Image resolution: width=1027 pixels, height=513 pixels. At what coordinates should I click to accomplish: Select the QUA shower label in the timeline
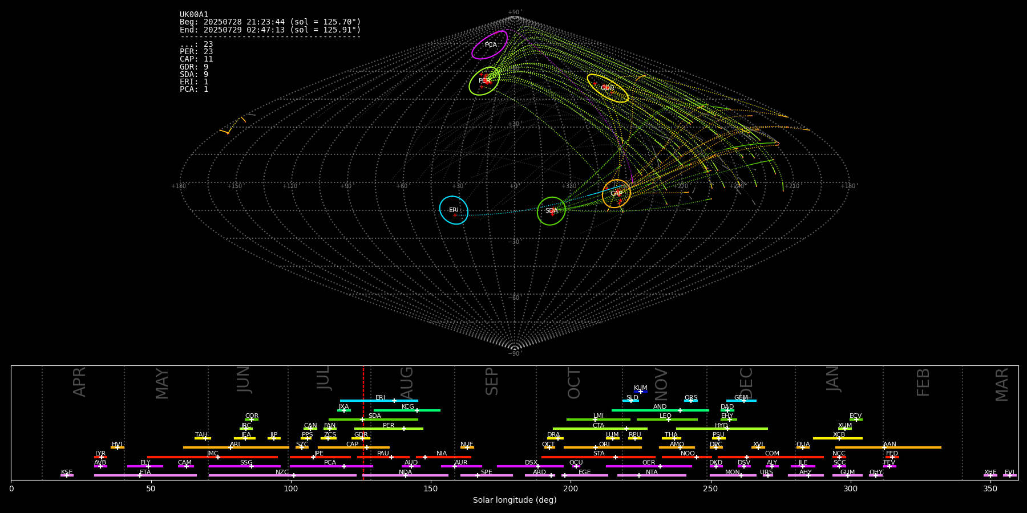point(803,445)
